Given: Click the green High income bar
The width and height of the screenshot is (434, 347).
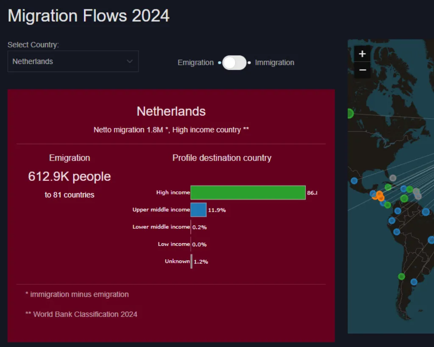Looking at the screenshot, I should [x=248, y=192].
